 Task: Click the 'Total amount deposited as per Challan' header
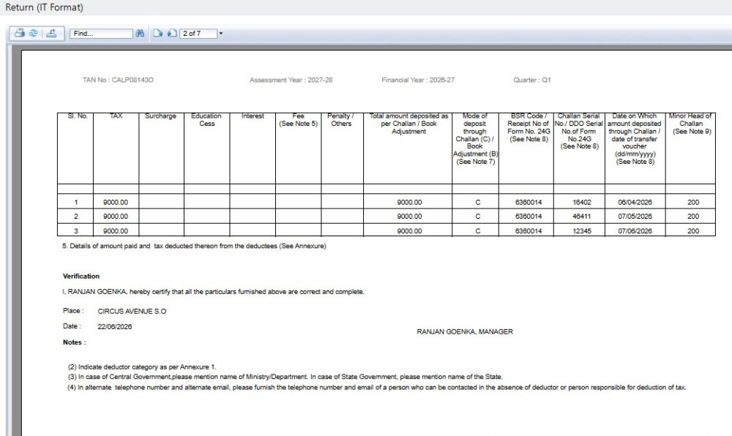(x=409, y=124)
